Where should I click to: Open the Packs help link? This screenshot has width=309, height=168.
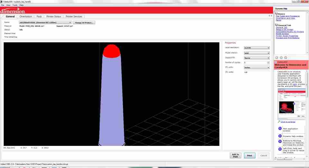pos(278,20)
